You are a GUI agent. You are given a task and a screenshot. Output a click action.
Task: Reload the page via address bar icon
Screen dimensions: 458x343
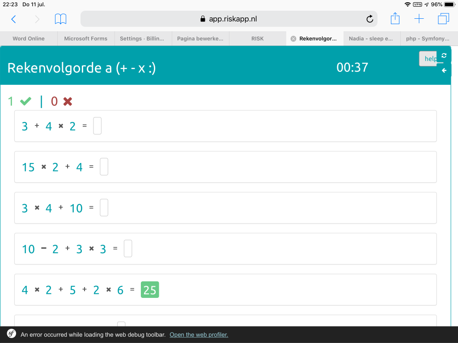coord(369,19)
